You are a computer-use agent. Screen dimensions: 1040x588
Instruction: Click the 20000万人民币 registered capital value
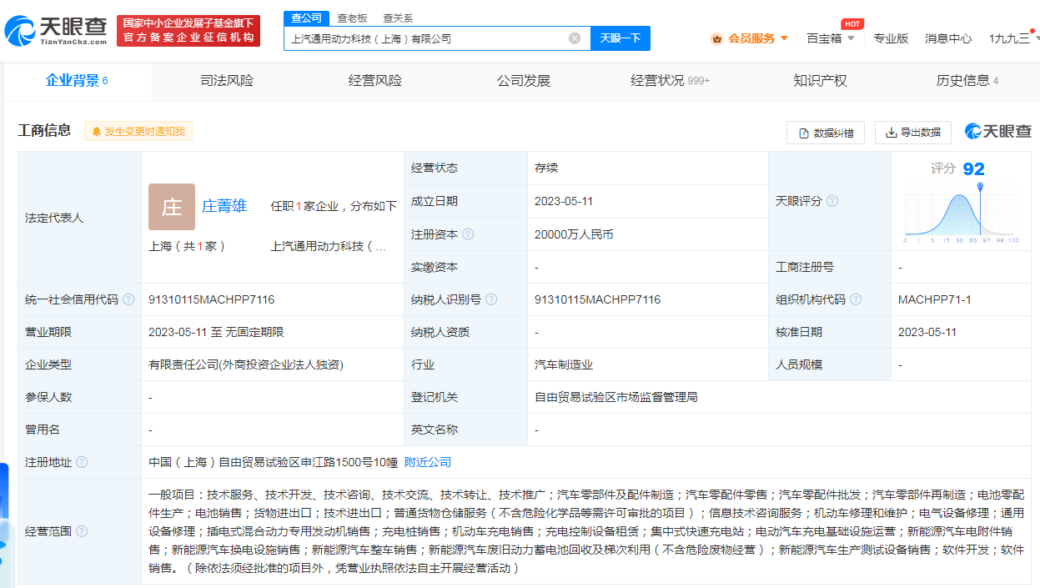pyautogui.click(x=574, y=234)
